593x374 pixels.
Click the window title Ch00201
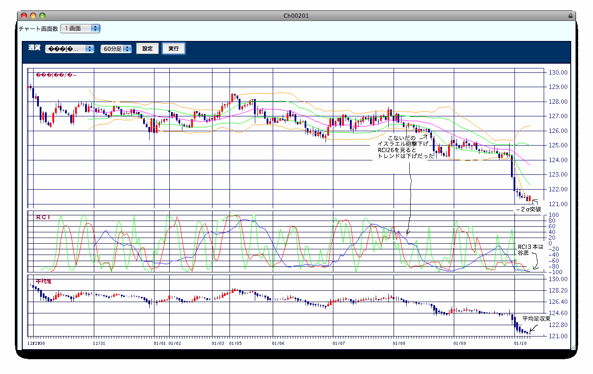click(x=296, y=16)
